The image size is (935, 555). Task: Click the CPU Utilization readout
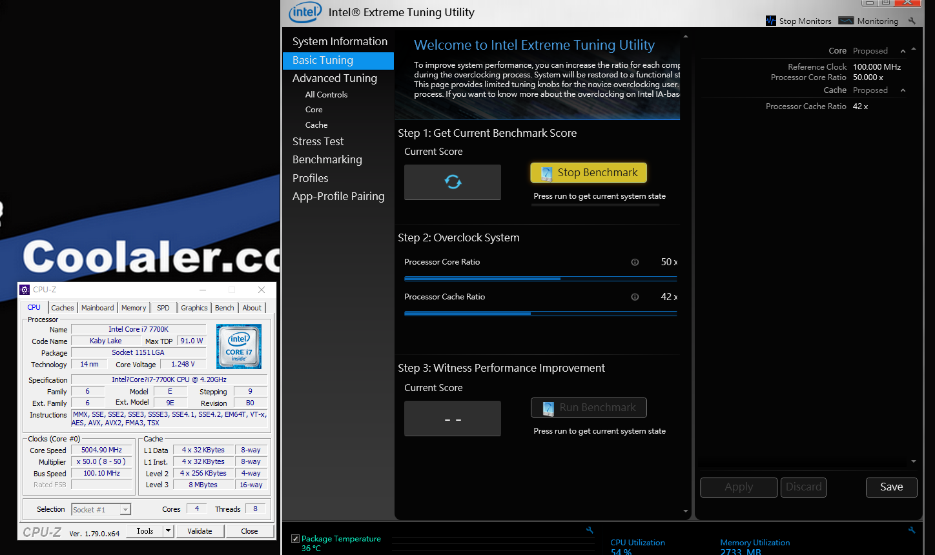(x=637, y=547)
